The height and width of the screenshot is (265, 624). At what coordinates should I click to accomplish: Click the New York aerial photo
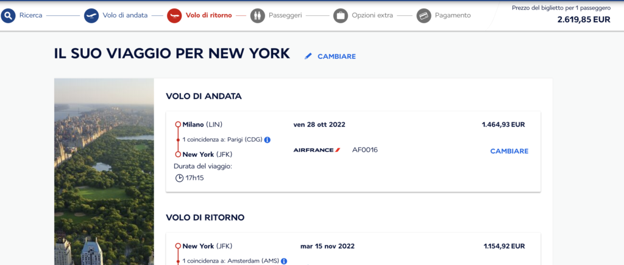pos(104,171)
